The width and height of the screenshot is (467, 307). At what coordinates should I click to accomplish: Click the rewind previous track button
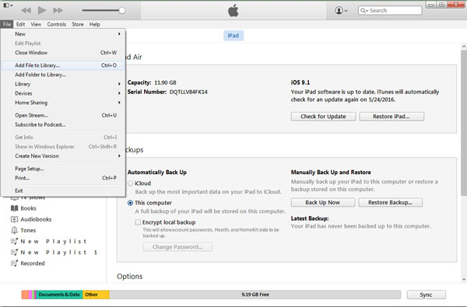(x=26, y=10)
